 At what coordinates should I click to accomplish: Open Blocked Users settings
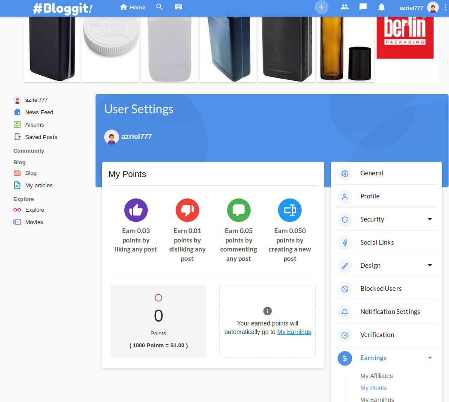(380, 289)
